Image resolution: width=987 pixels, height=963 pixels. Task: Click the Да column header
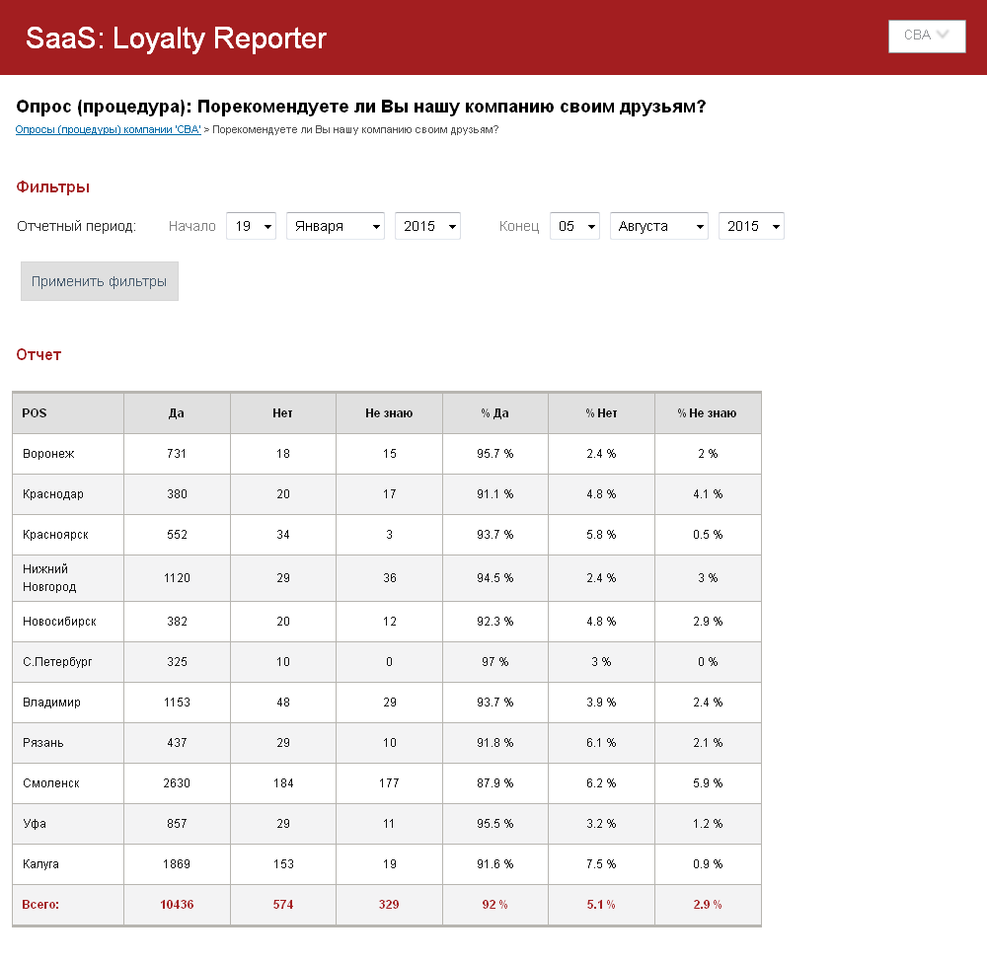click(177, 413)
